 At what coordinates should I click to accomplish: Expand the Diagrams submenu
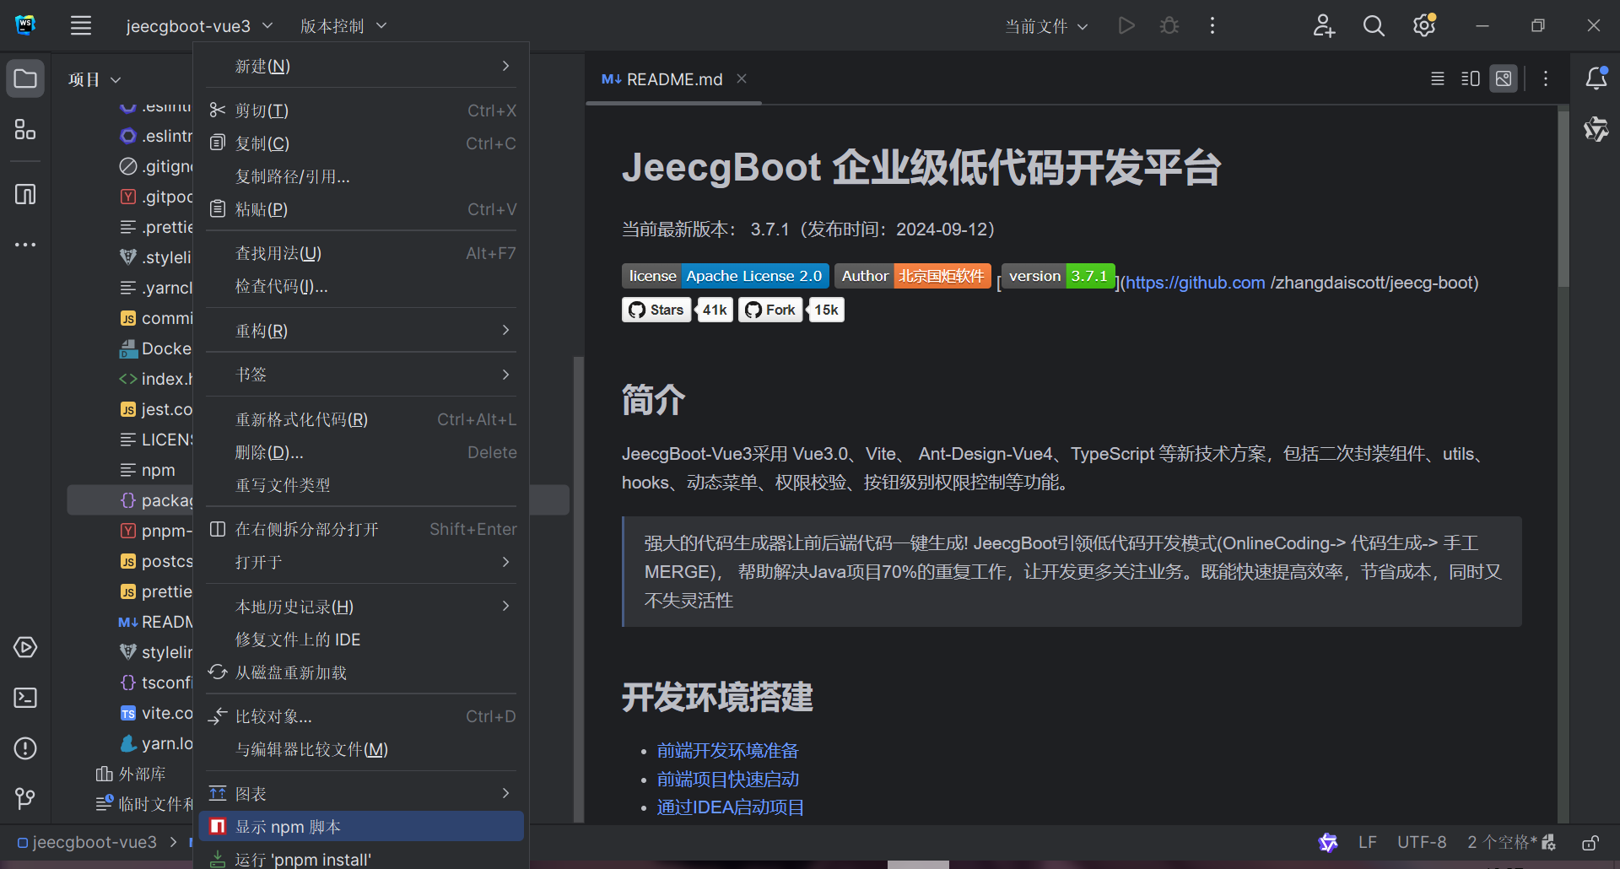pyautogui.click(x=361, y=794)
